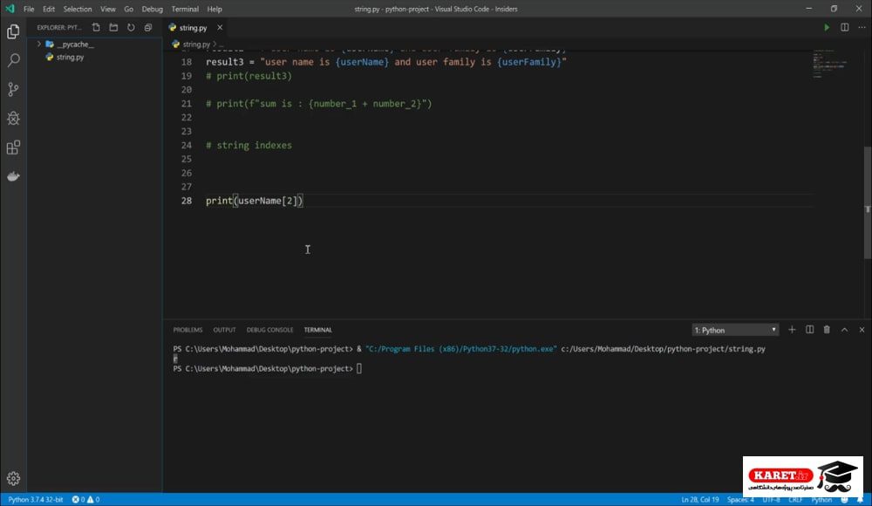This screenshot has height=506, width=872.
Task: Open the Go menu
Action: click(128, 9)
